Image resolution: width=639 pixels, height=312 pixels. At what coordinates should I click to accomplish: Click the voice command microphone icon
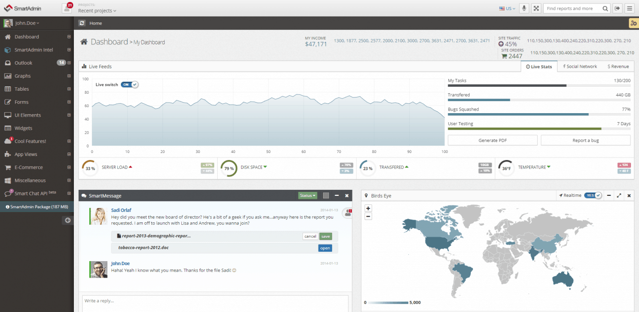(524, 8)
